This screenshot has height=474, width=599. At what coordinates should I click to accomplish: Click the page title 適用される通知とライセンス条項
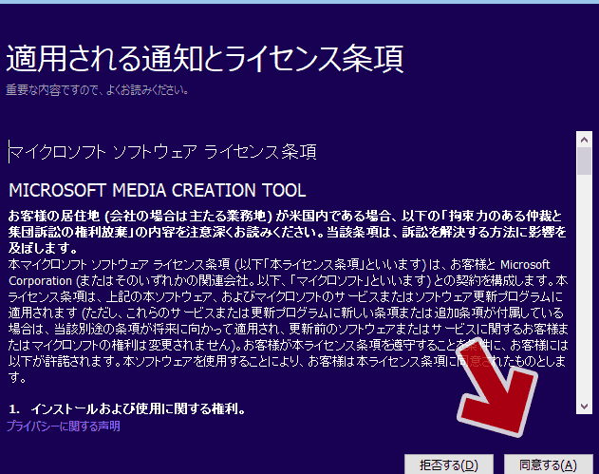coord(205,58)
